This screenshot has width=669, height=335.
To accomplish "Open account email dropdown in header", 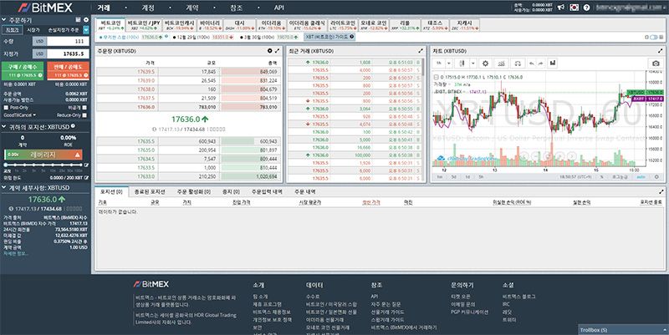I will 630,8.
